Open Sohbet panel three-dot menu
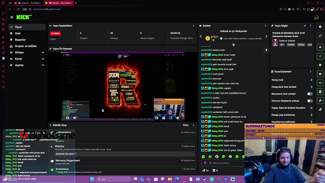 [265, 26]
